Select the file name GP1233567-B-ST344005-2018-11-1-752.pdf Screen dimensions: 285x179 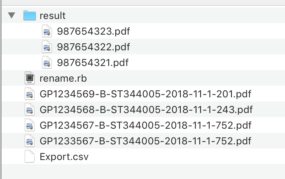(146, 141)
